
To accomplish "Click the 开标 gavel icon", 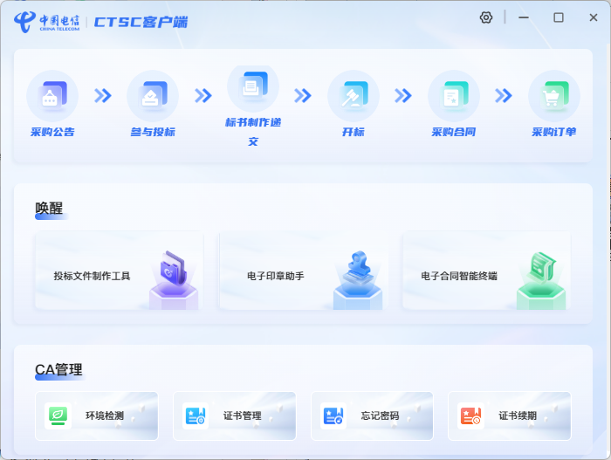I will pos(354,95).
